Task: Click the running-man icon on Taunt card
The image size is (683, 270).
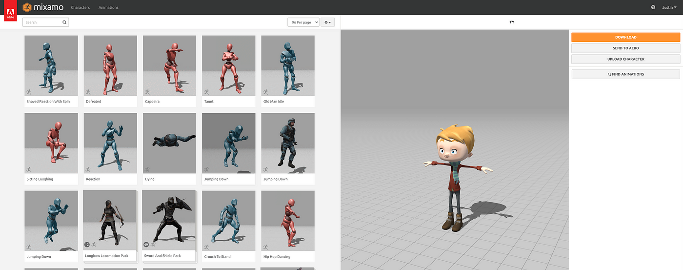Action: (206, 92)
